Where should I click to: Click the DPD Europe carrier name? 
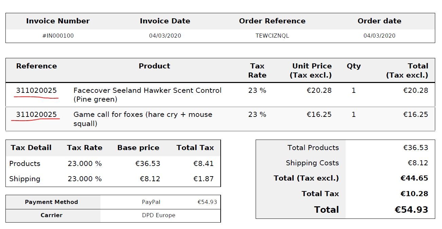click(159, 215)
